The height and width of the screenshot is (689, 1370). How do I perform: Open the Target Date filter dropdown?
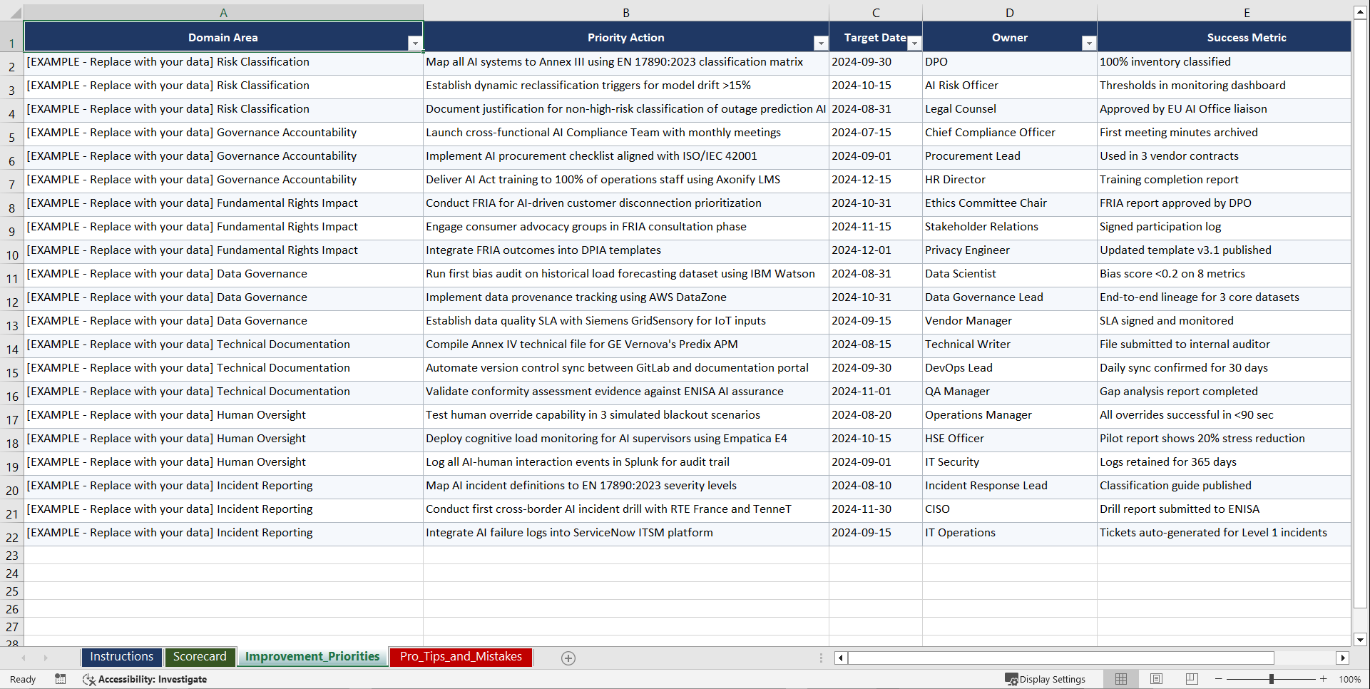[x=914, y=43]
